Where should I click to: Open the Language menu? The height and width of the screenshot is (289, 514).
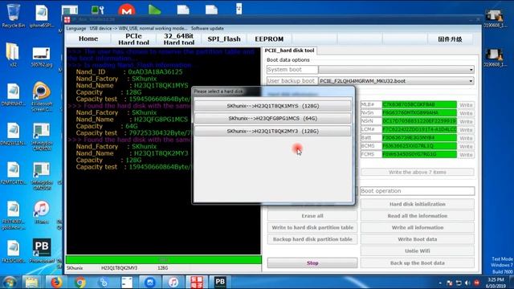click(x=75, y=29)
